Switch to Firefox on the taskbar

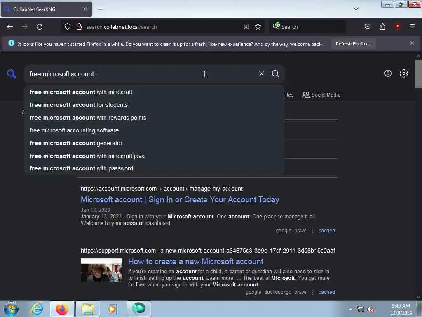(x=62, y=309)
